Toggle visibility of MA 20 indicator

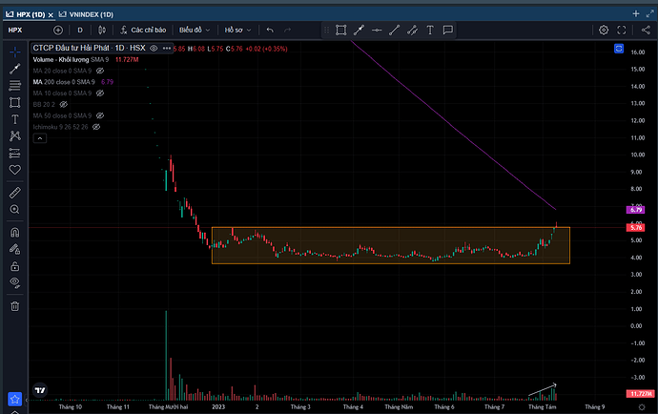(100, 71)
